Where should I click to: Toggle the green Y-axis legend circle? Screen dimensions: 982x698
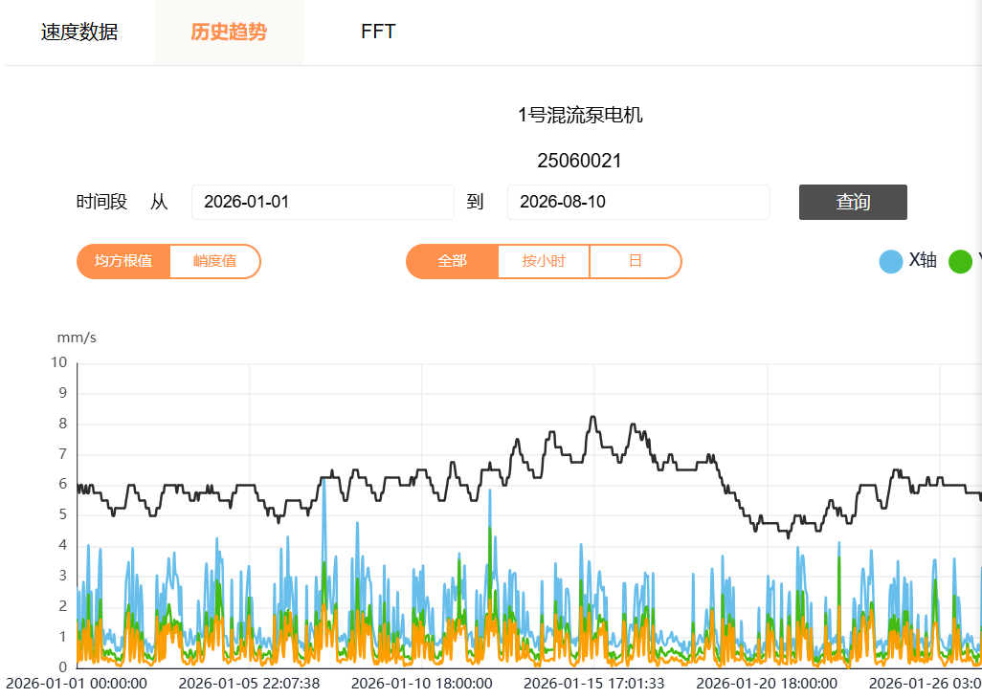[960, 261]
